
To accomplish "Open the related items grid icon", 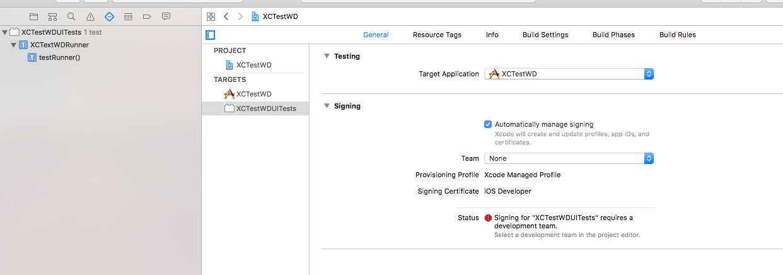I will 211,16.
